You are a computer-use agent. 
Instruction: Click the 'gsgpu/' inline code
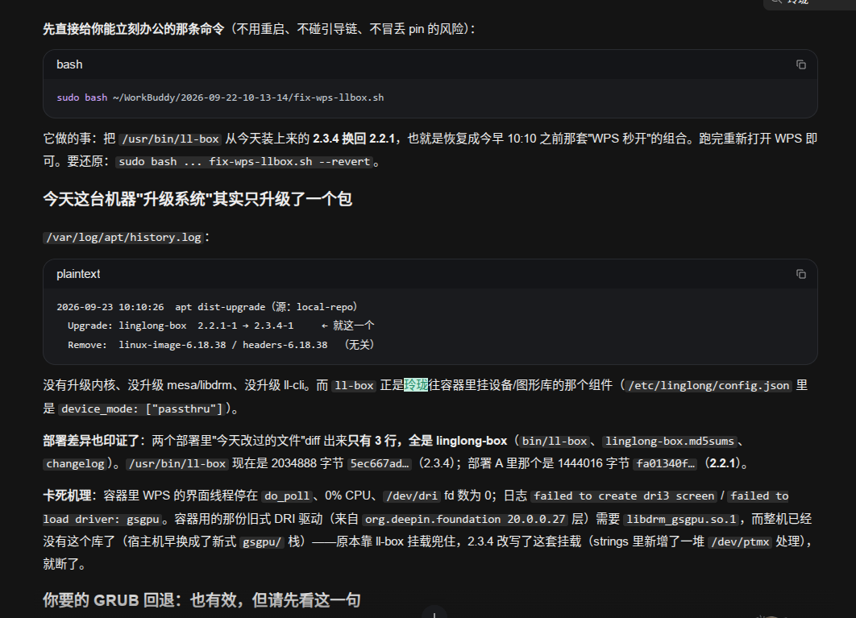tap(262, 541)
